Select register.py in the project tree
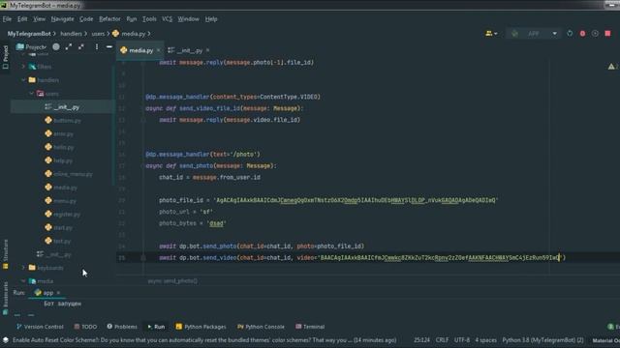This screenshot has height=348, width=620. pos(62,215)
